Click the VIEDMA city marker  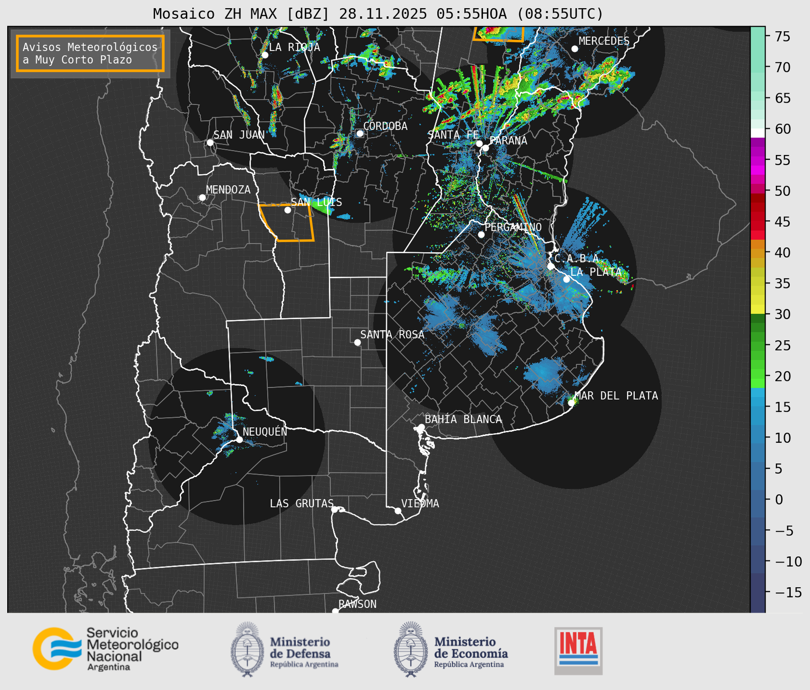pos(398,511)
